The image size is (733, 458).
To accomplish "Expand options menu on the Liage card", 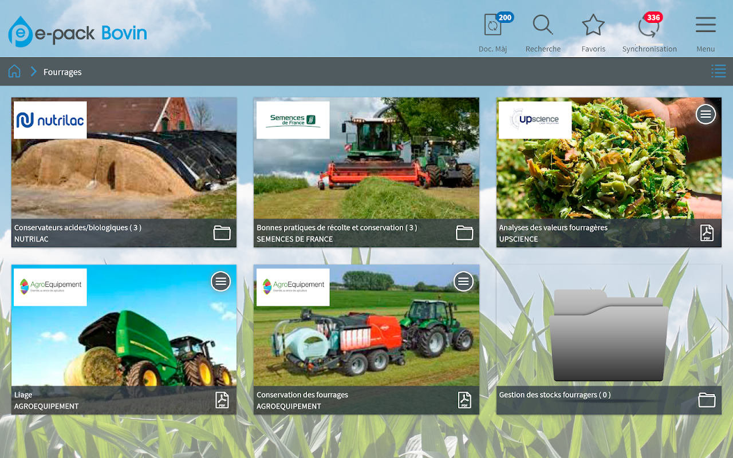I will pos(220,281).
